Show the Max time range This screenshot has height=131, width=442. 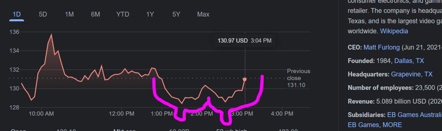[203, 15]
